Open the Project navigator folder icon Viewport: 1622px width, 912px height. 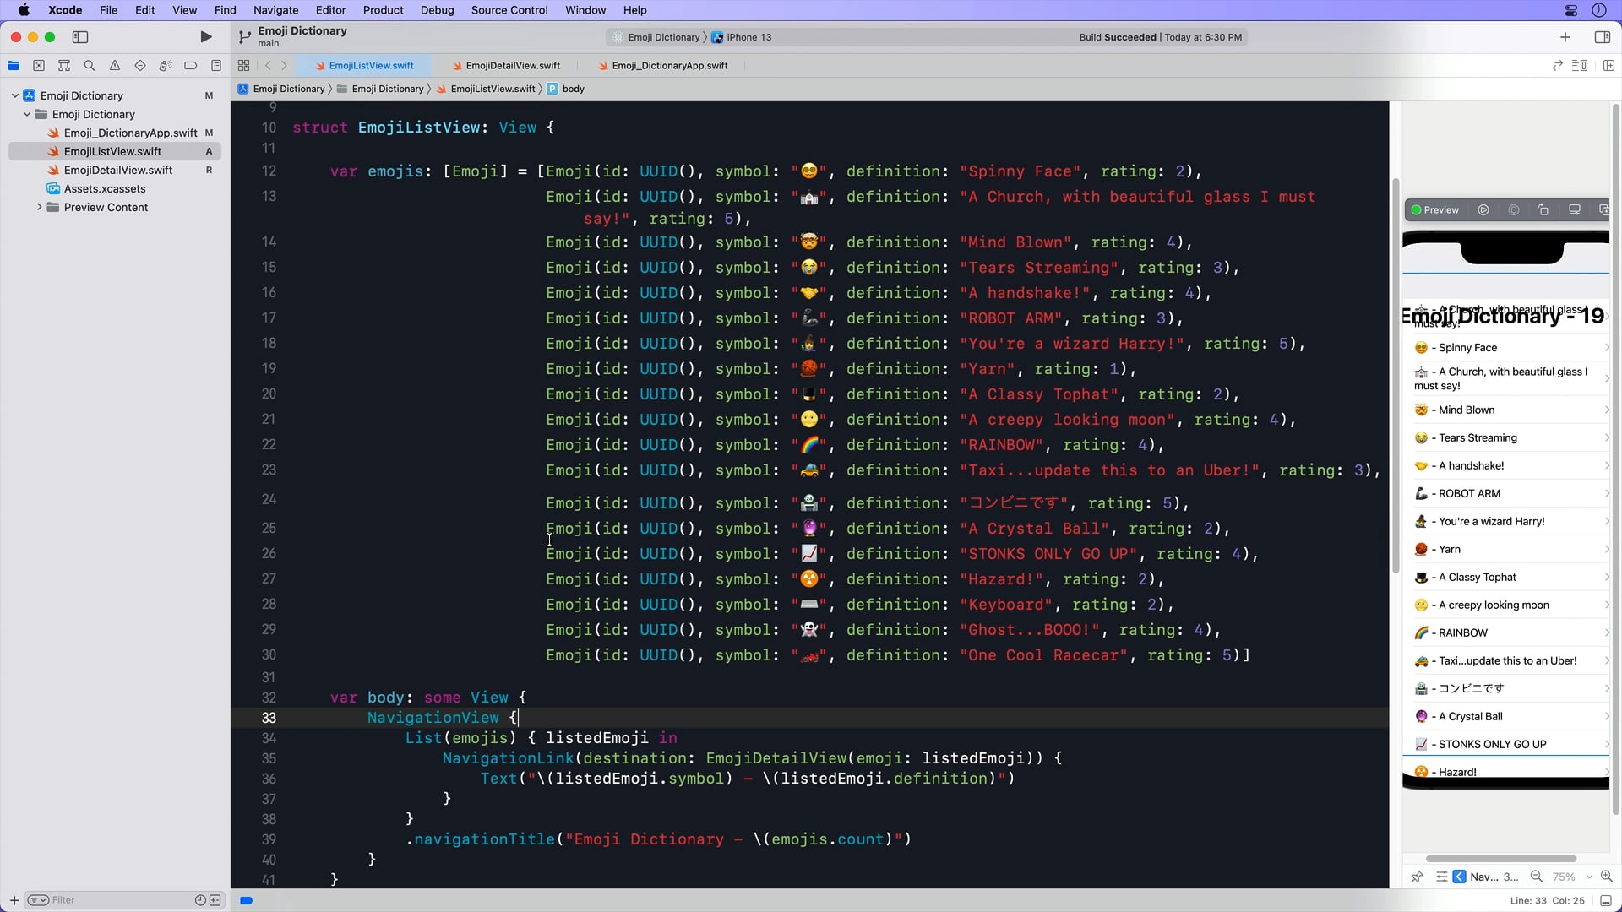click(14, 66)
